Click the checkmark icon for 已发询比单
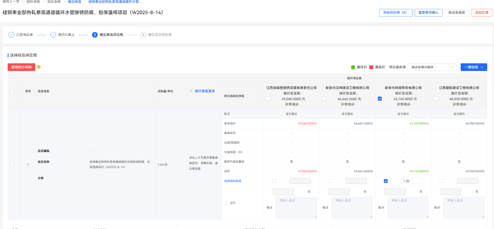Image resolution: width=494 pixels, height=229 pixels. [x=11, y=35]
